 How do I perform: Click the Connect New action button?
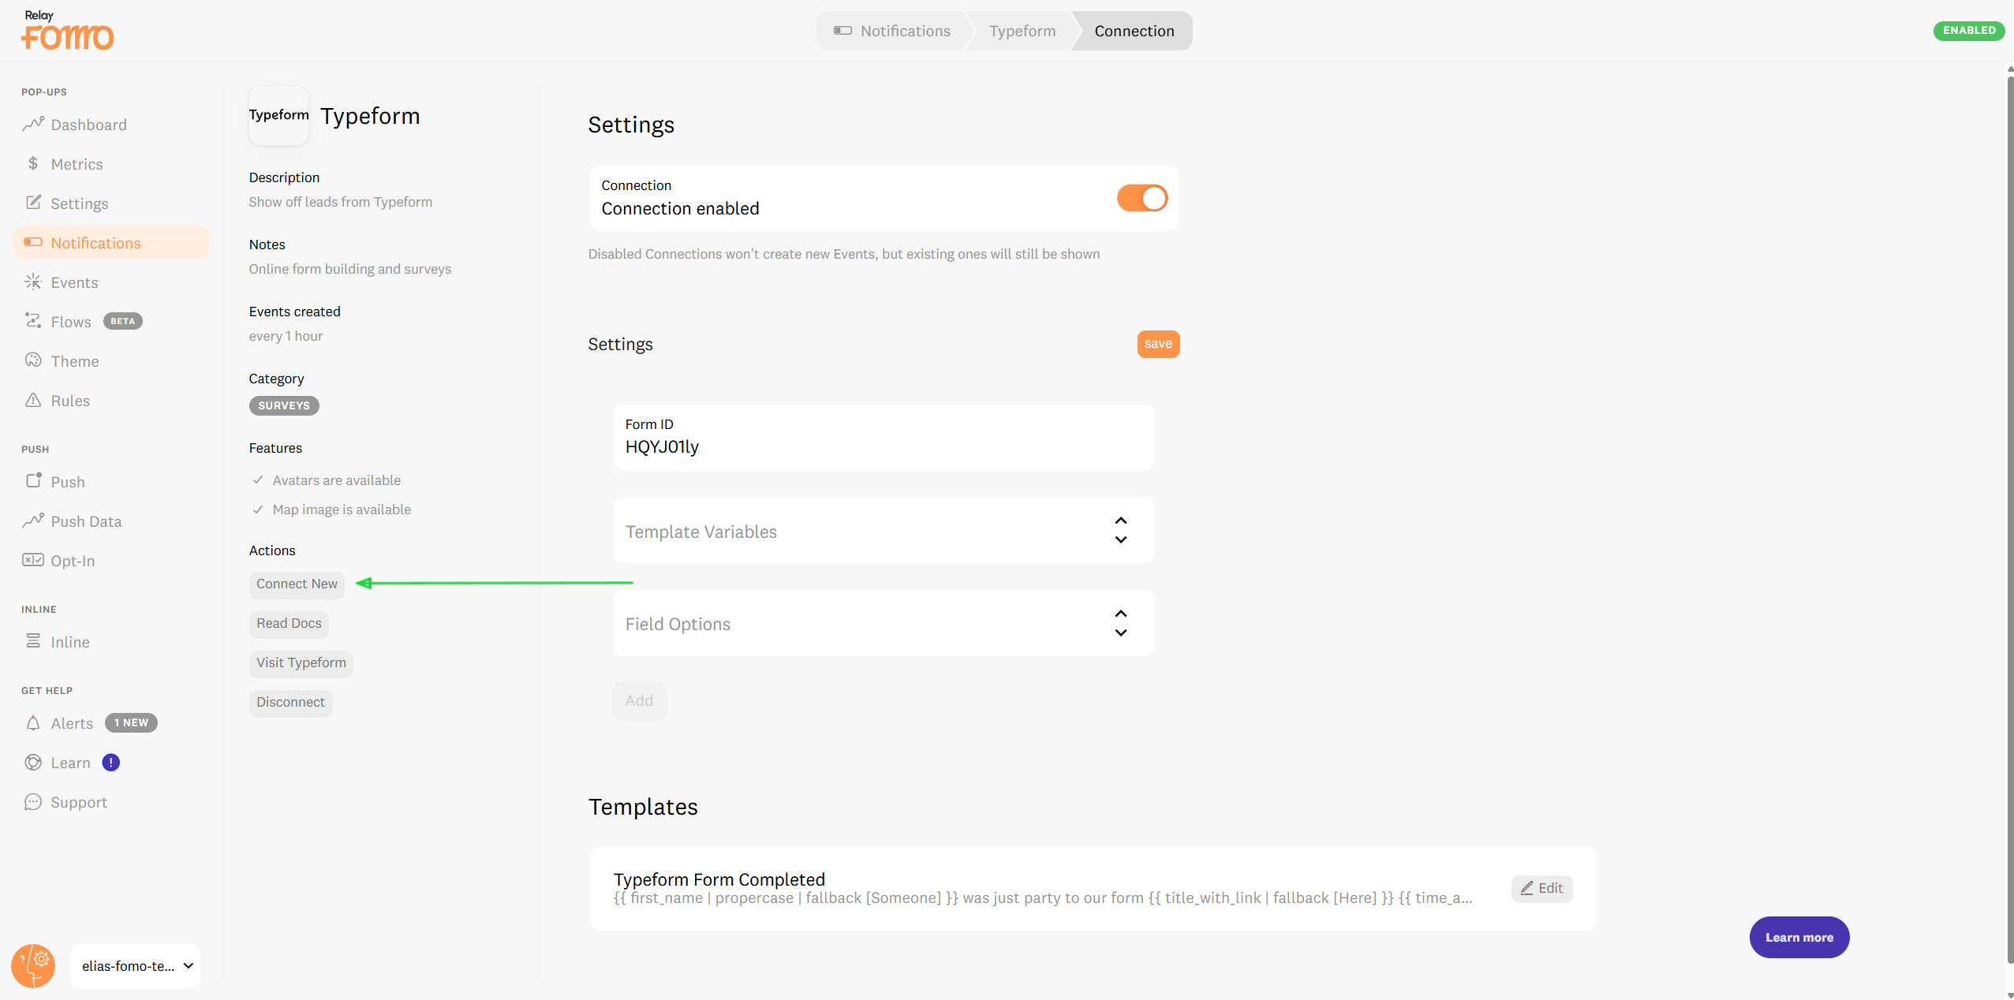click(297, 584)
